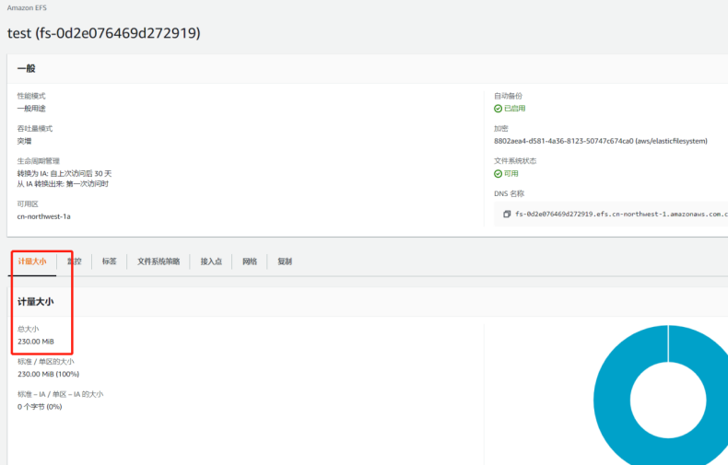Select the total size 230.00 MiB value
728x465 pixels.
(x=36, y=342)
